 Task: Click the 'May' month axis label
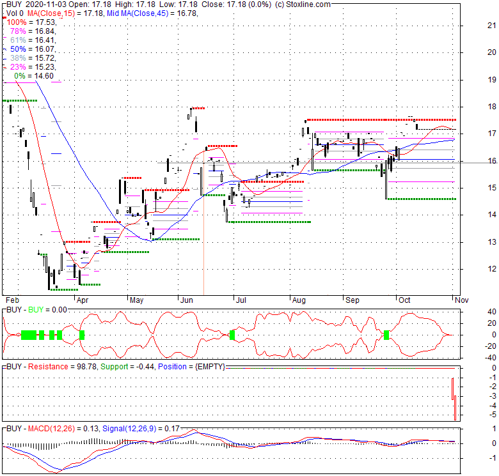coord(136,300)
